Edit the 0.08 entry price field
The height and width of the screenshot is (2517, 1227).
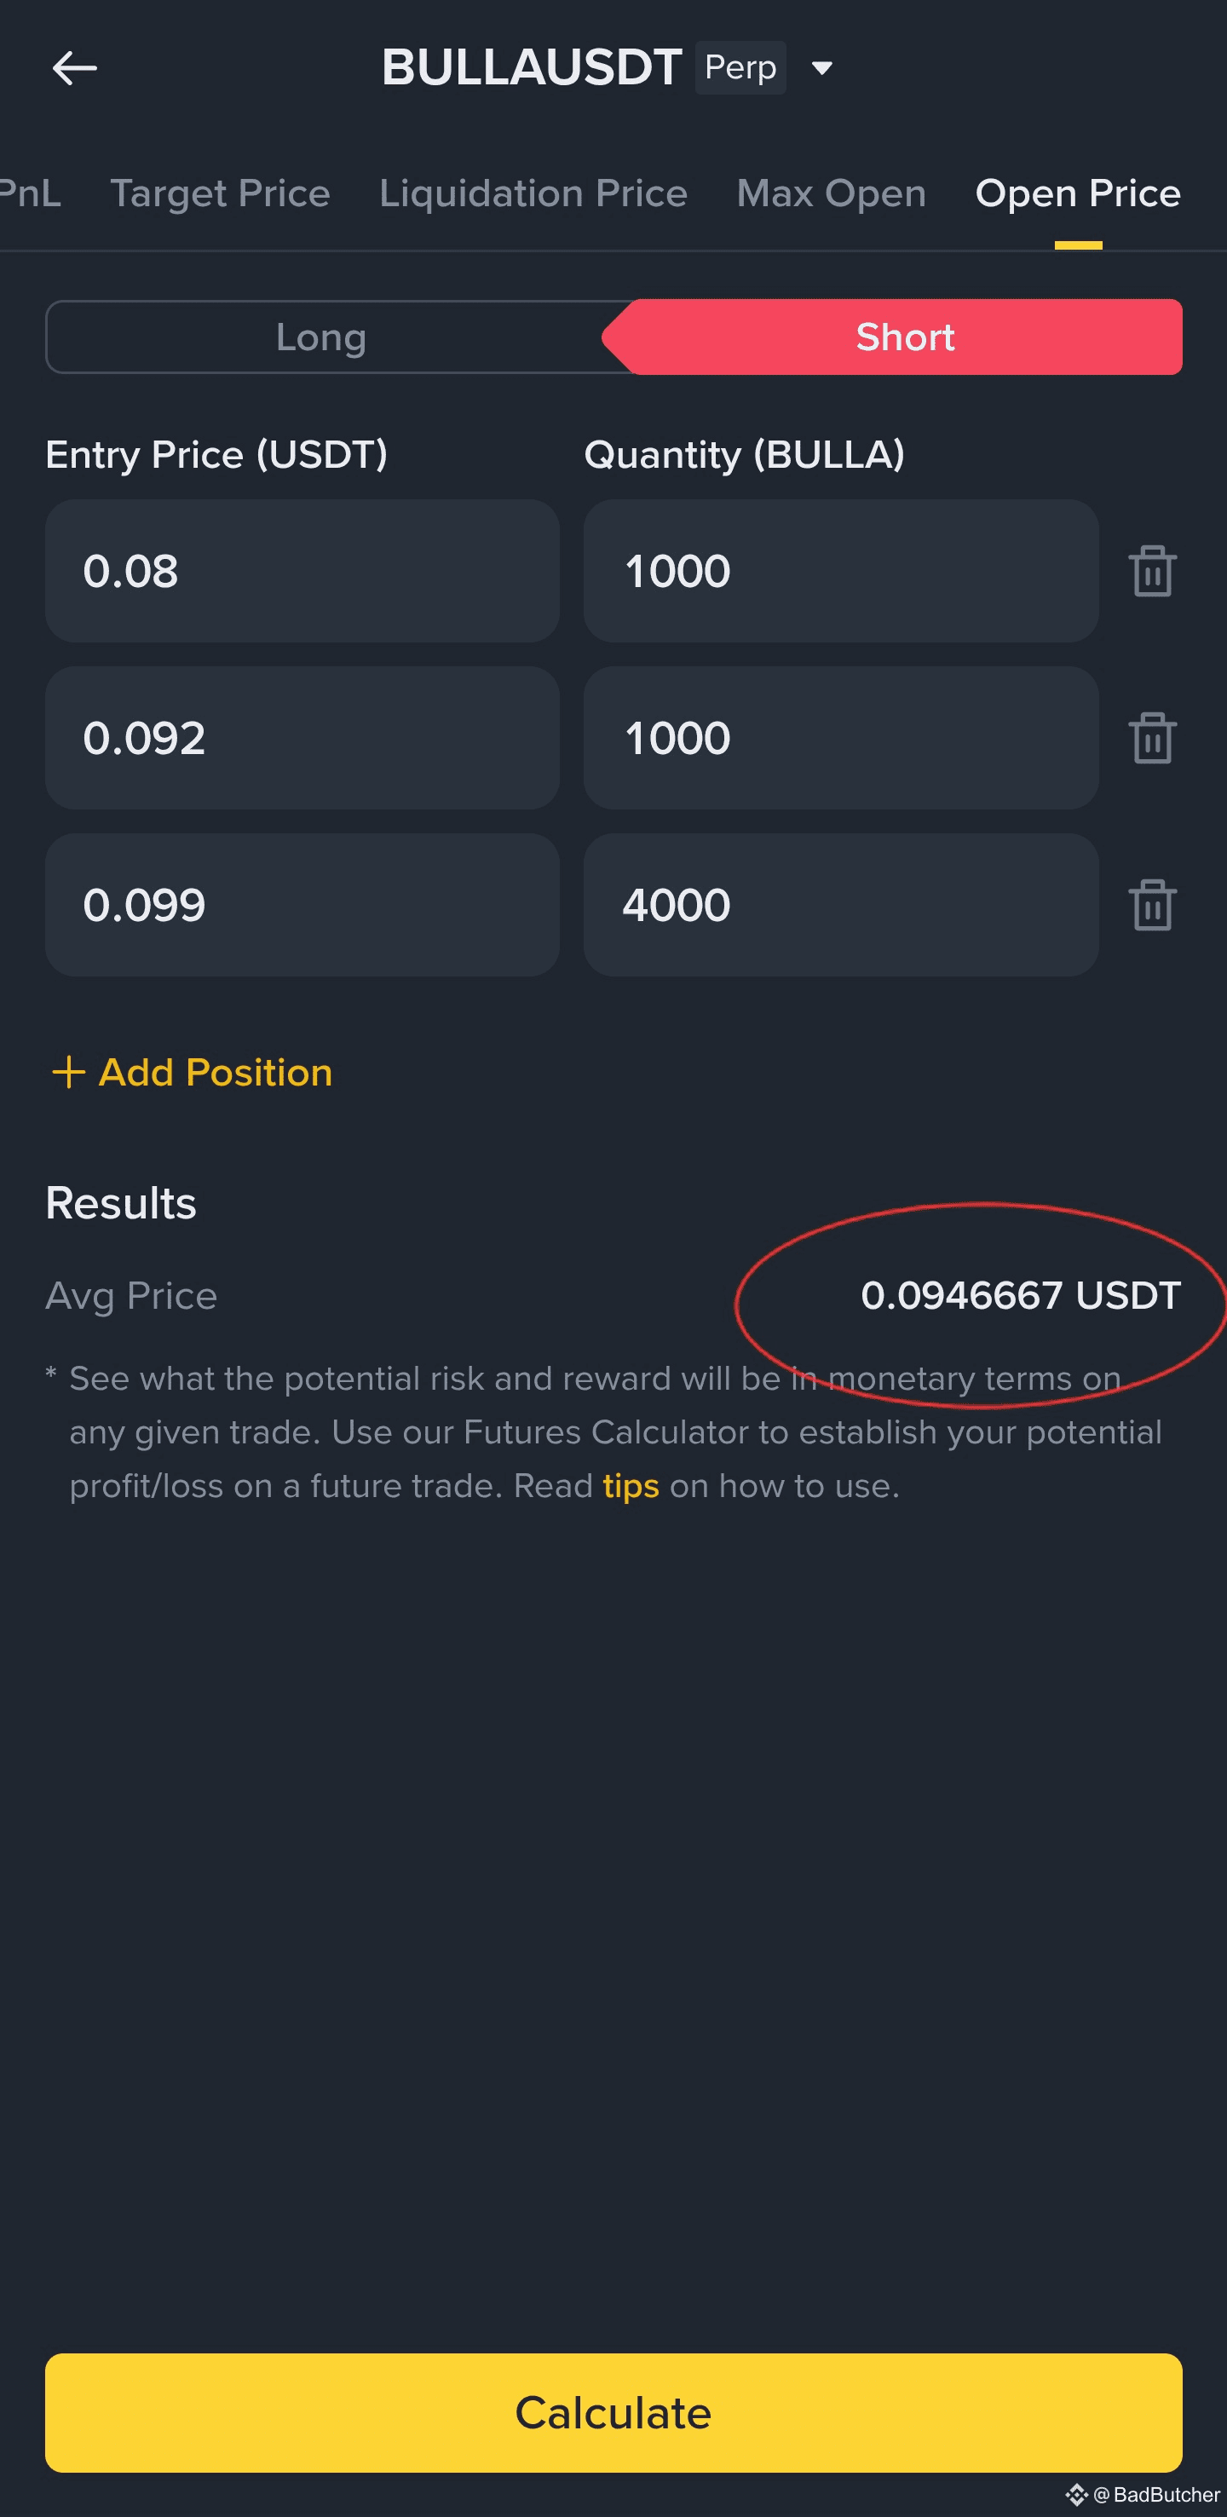pyautogui.click(x=302, y=571)
